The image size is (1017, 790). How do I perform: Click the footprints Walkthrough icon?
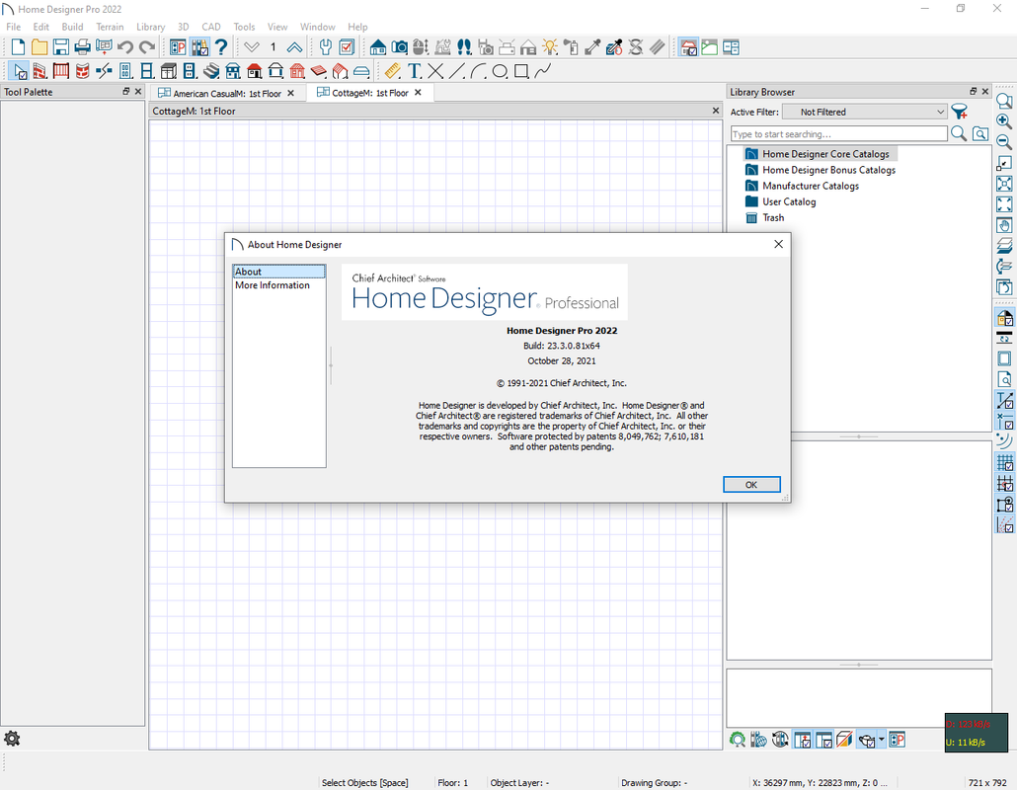[464, 47]
